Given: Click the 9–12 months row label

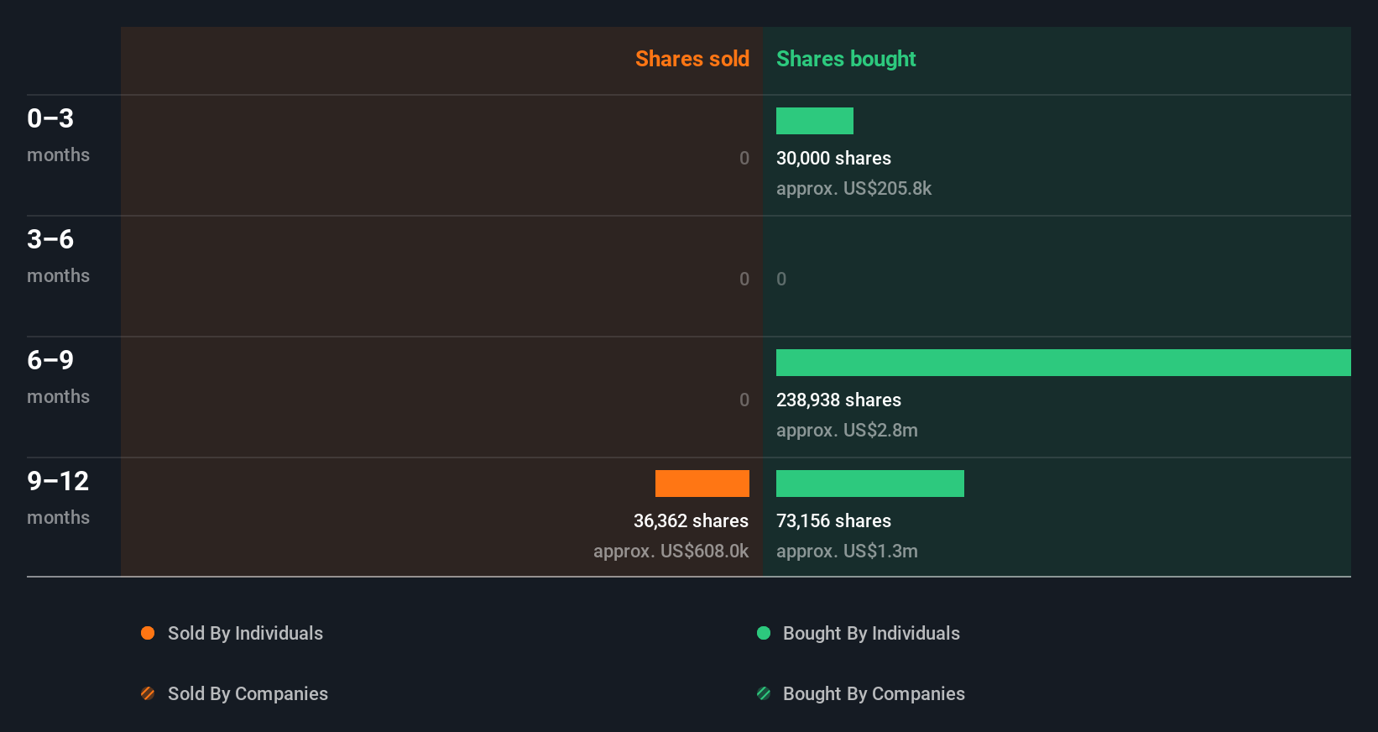Looking at the screenshot, I should (58, 498).
